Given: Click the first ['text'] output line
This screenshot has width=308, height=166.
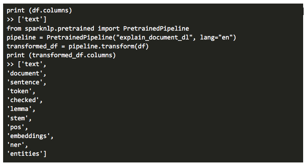Looking at the screenshot, I should point(27,19).
